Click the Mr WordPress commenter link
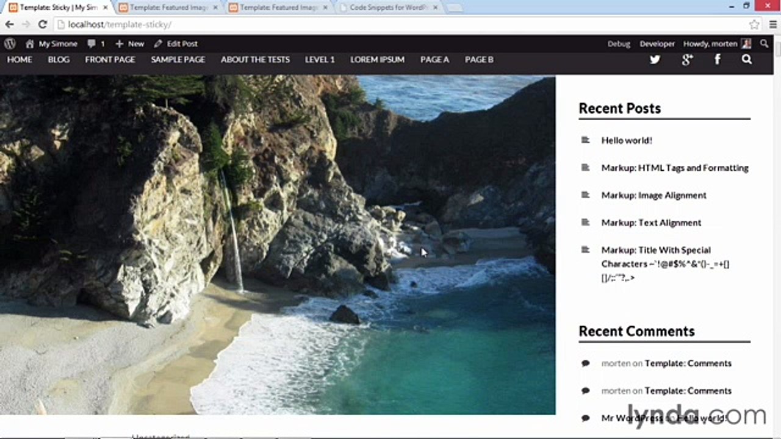Viewport: 781px width, 439px height. point(632,418)
